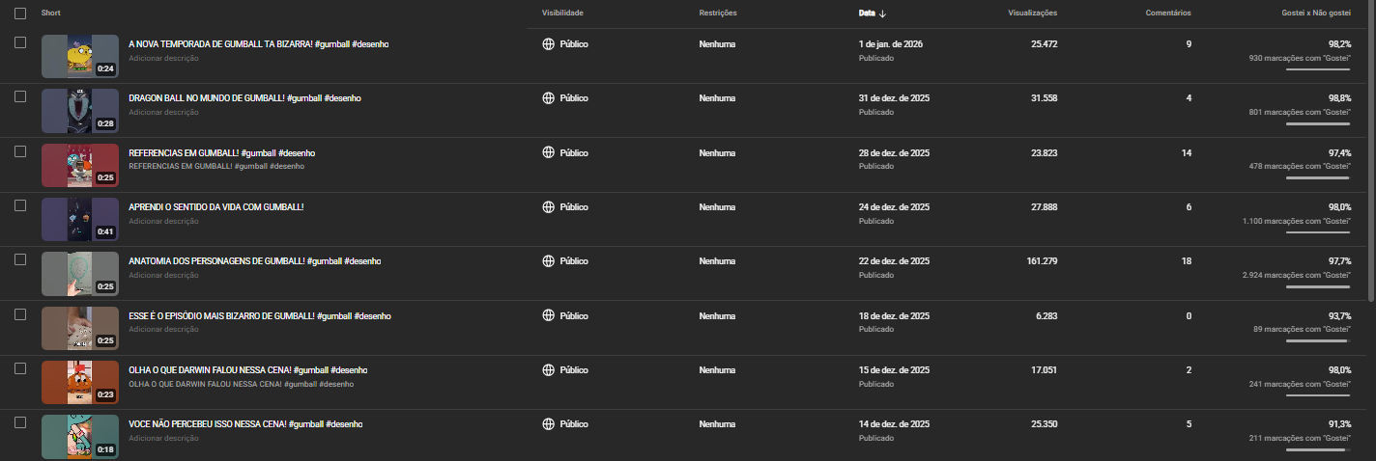Click the Data sort arrow icon
Screen dimensions: 1376x461
point(882,14)
